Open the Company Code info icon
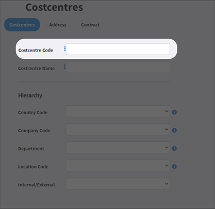 click(x=174, y=131)
